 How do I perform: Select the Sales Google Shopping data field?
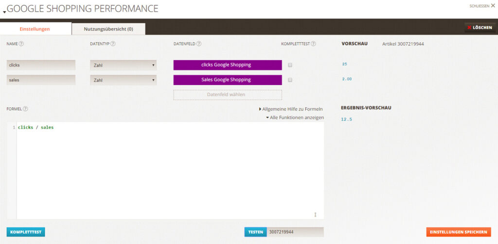tap(228, 80)
